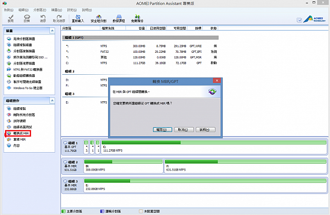
Task: Select 刪除所有分割區 delete all partitions
Action: coord(21,115)
